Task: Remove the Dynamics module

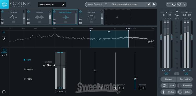Action: 50,12
